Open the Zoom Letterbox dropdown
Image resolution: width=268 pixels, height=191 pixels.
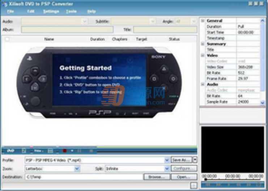coord(77,169)
